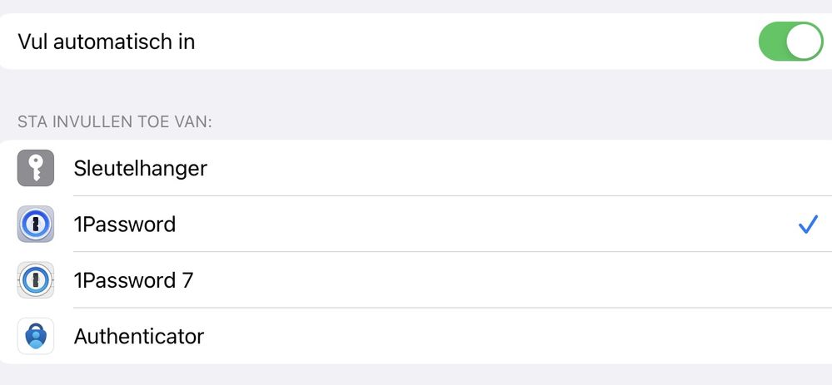Screen dimensions: 832x385
Task: Click the white knob of the autofill switch
Action: [804, 42]
